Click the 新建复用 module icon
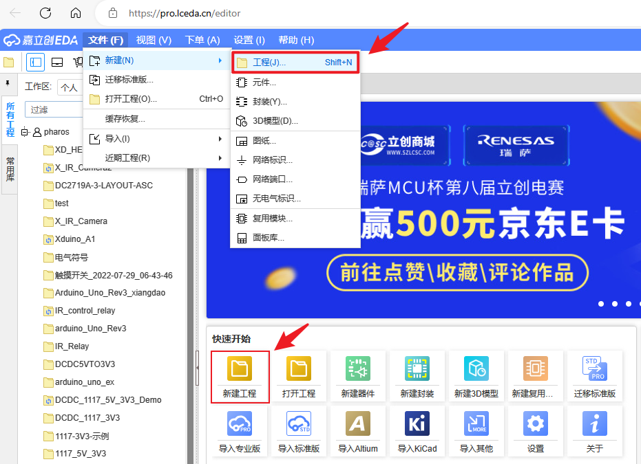Viewport: 641px width, 464px height. tap(536, 368)
